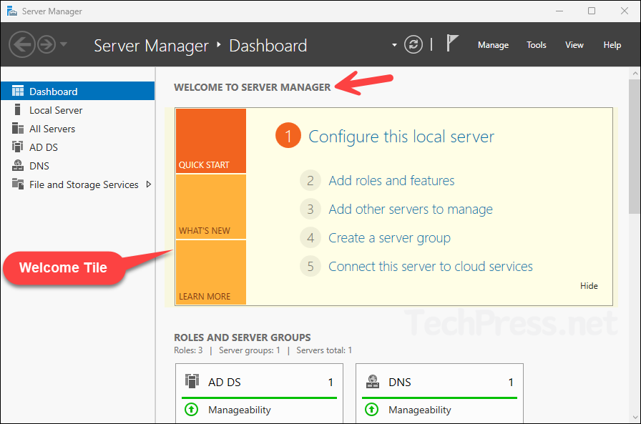Image resolution: width=641 pixels, height=424 pixels.
Task: Hide the welcome tile
Action: [589, 285]
